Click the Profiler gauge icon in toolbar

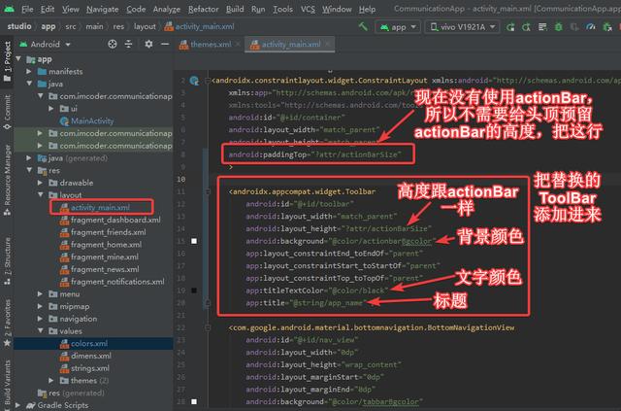590,27
